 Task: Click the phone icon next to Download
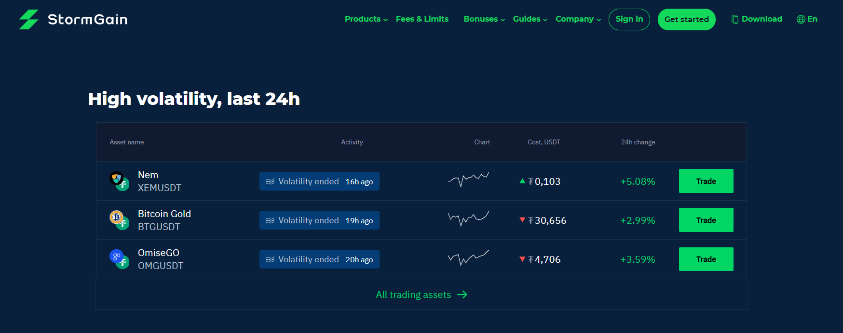(735, 19)
